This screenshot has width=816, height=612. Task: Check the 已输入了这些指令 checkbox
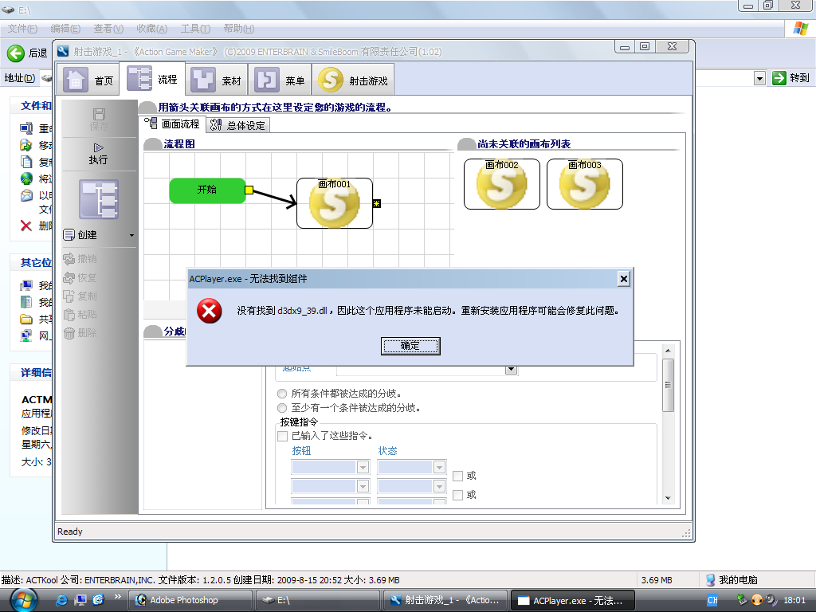tap(283, 436)
